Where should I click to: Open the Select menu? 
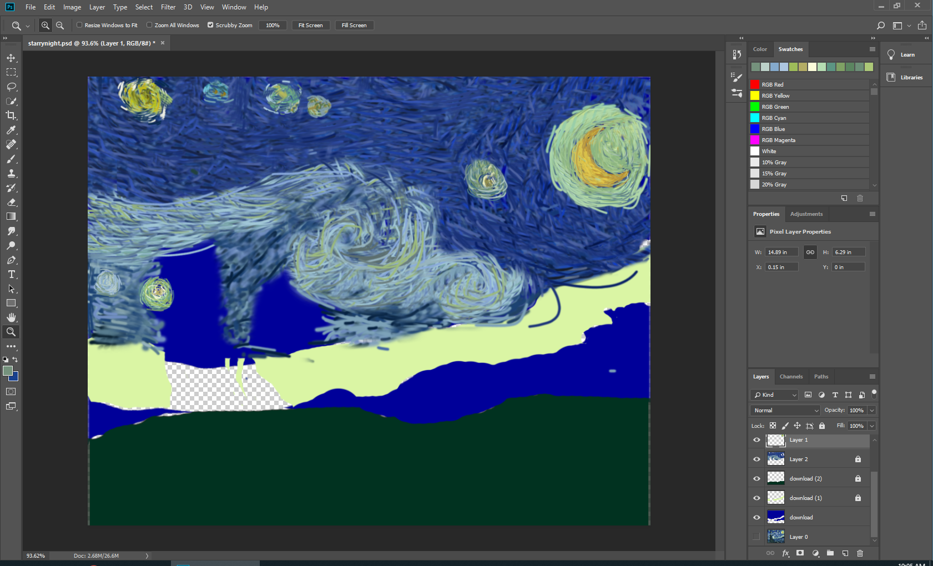144,7
